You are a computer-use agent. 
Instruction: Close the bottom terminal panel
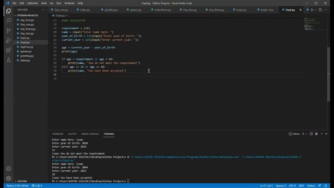tap(326, 134)
